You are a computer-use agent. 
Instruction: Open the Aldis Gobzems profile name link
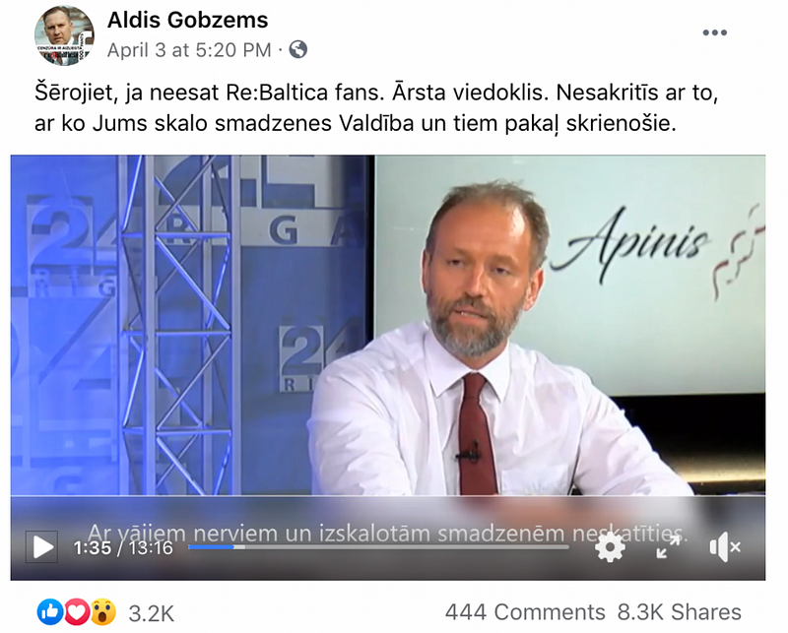tap(187, 21)
